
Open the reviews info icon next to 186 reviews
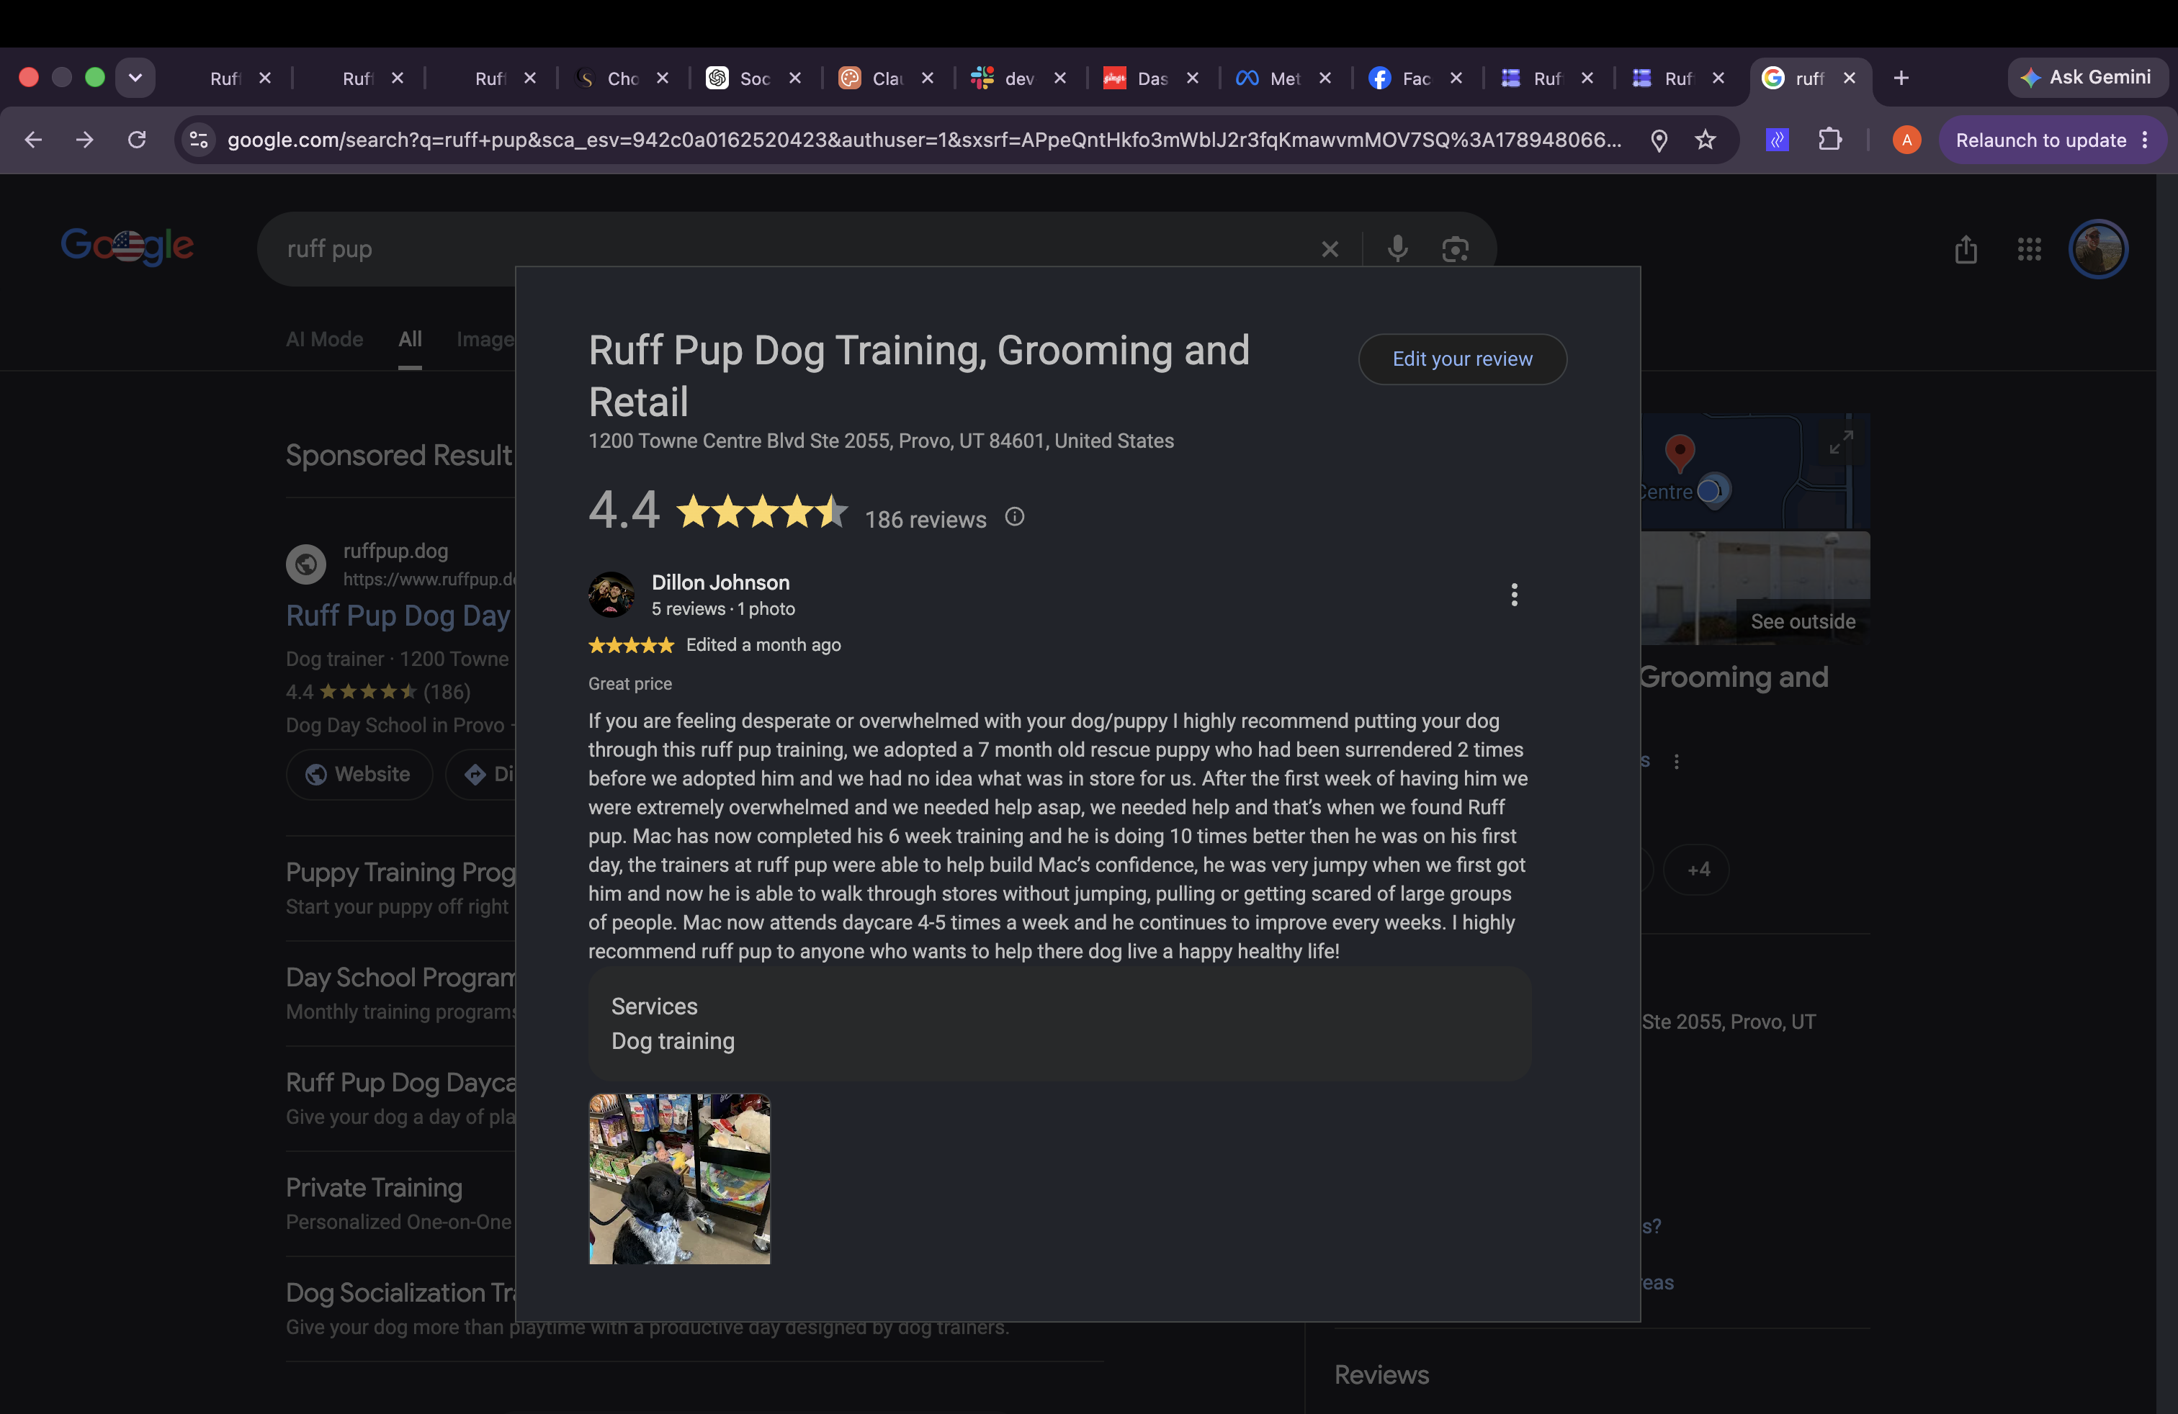click(x=1014, y=517)
